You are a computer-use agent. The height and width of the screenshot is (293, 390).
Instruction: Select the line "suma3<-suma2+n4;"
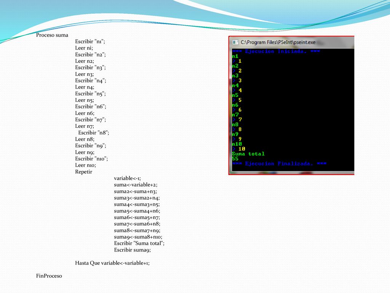coord(137,198)
